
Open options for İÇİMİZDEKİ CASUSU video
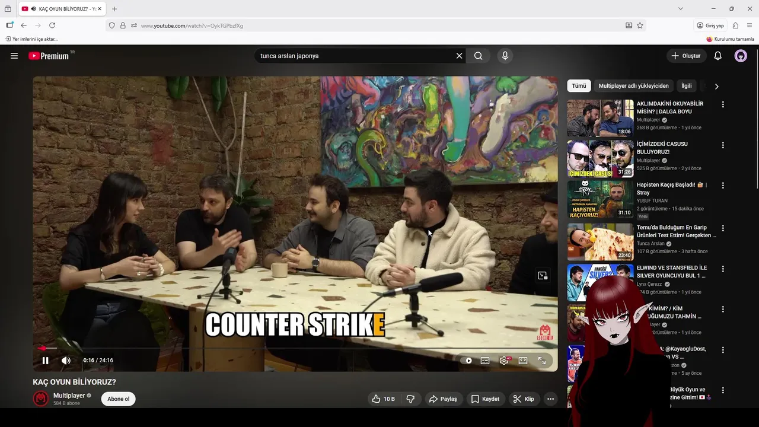[723, 145]
